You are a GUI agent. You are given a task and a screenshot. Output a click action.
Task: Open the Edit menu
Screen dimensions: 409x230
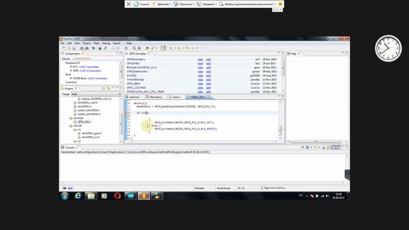pos(70,43)
